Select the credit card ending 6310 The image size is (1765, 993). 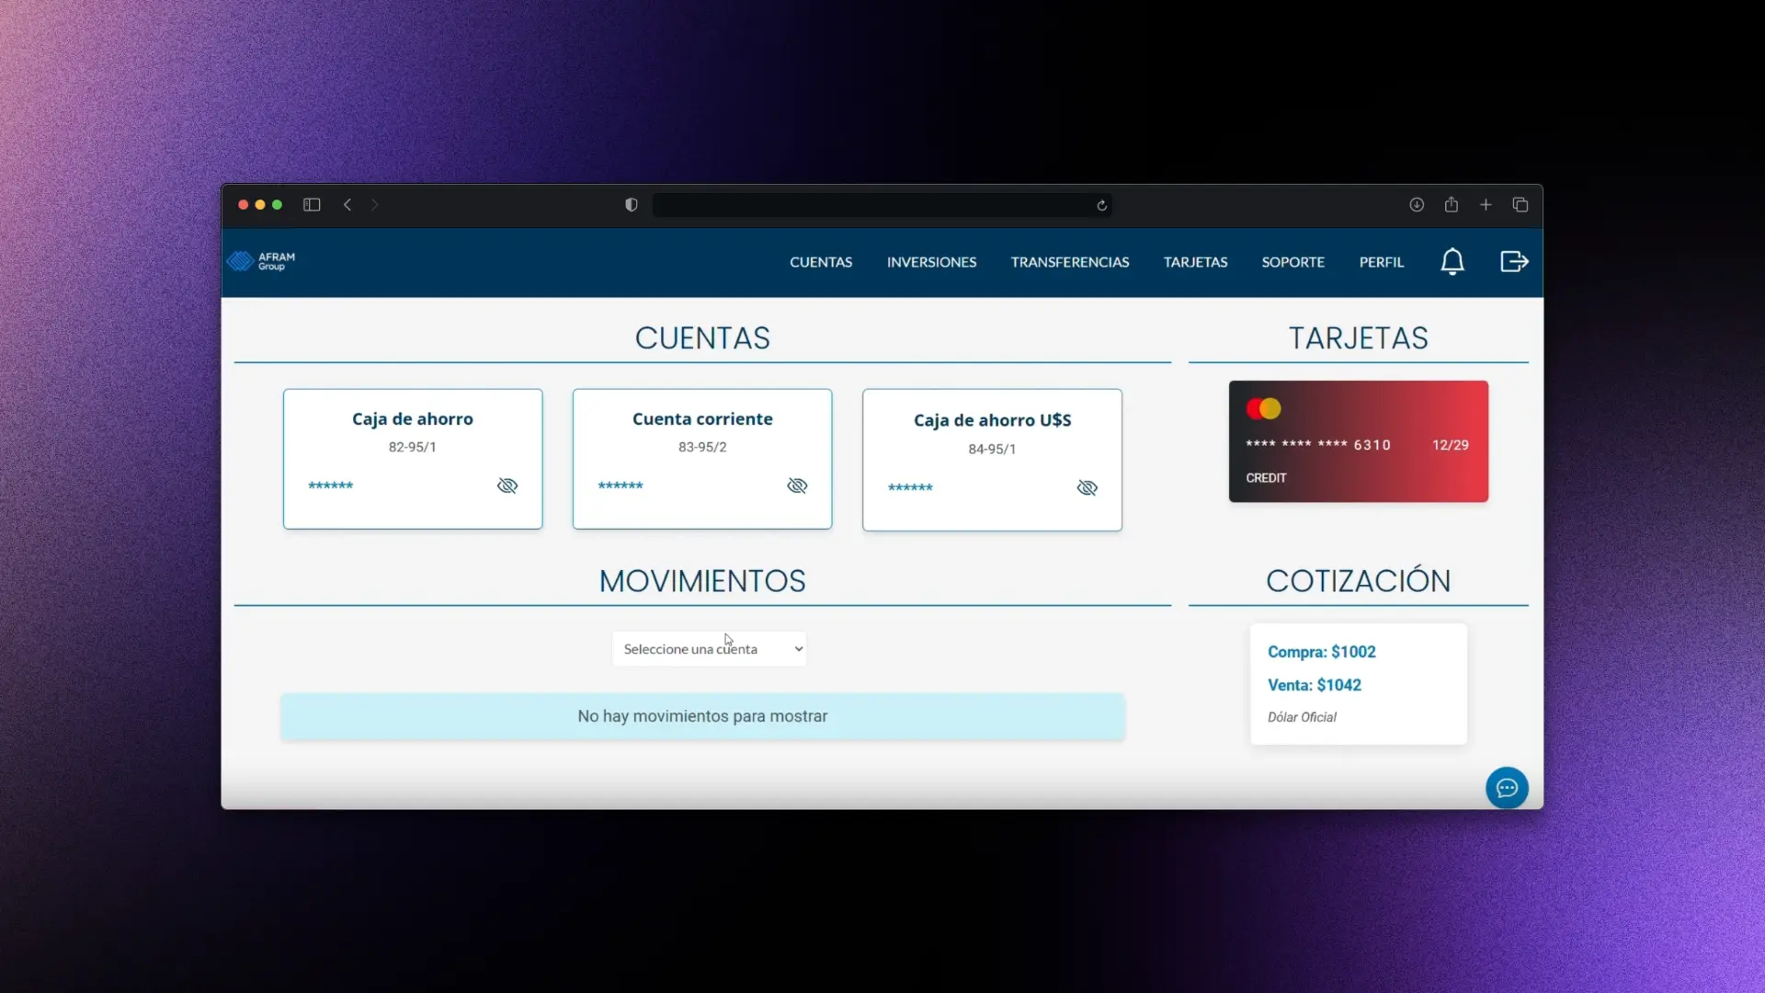click(1358, 440)
